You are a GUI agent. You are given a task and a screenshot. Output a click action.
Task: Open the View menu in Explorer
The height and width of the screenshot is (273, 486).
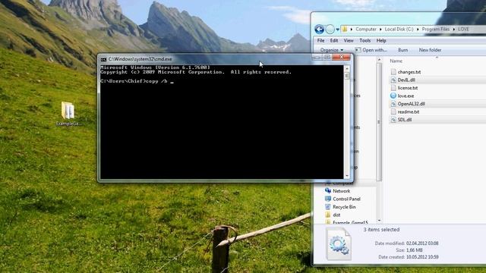[349, 40]
